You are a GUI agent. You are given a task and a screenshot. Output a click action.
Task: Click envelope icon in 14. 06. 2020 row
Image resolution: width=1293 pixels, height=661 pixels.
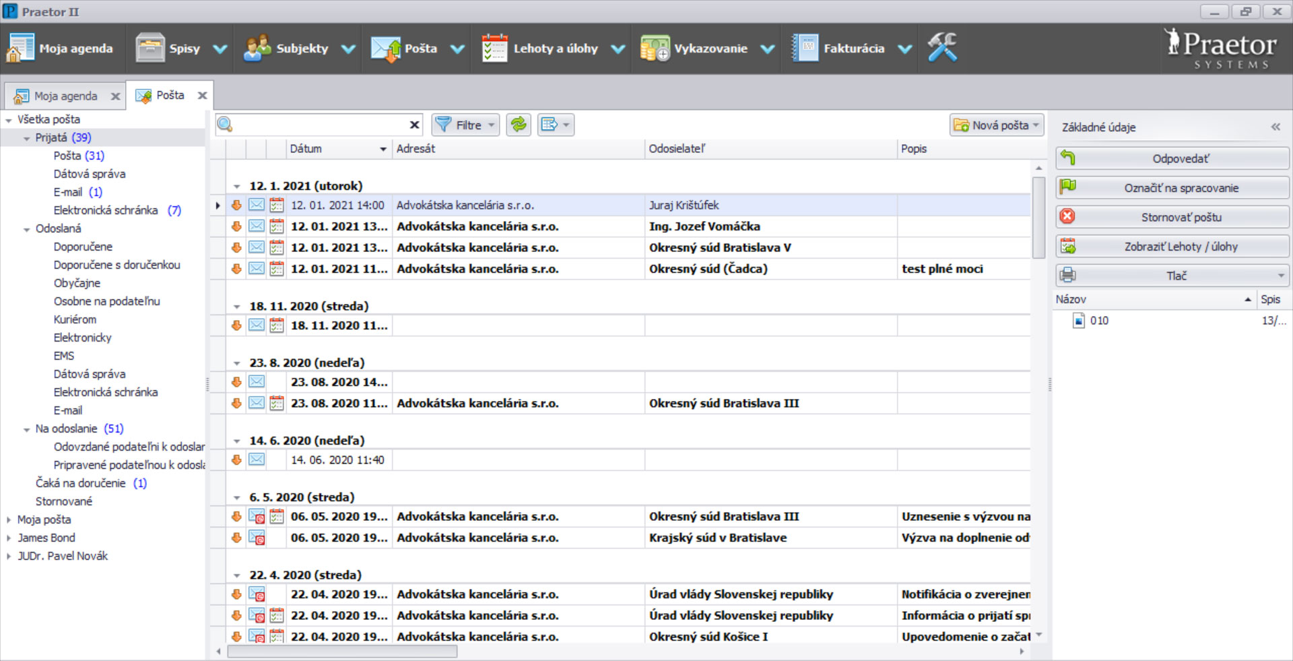click(257, 460)
